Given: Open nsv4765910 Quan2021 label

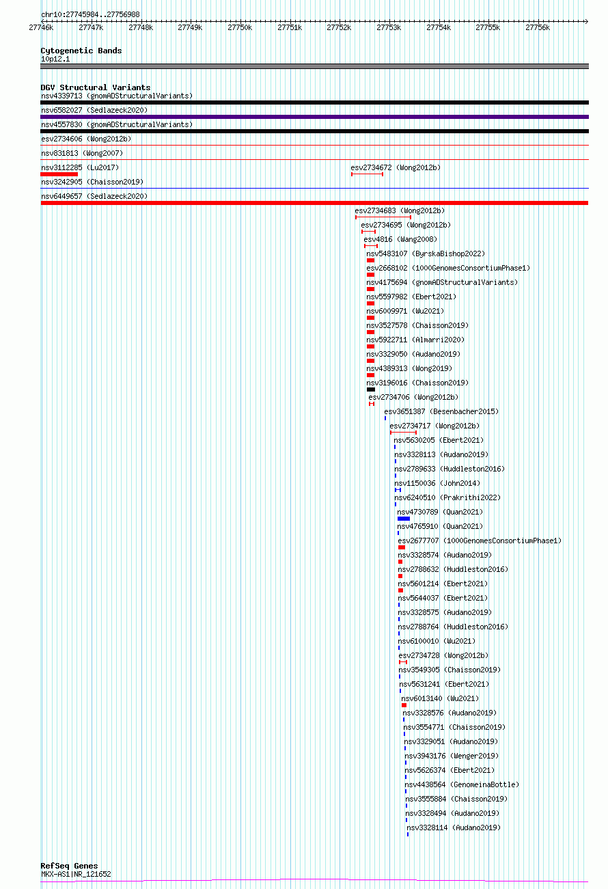Looking at the screenshot, I should point(440,526).
